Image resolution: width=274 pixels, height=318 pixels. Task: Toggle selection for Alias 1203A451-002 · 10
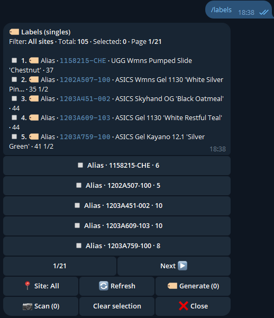coord(117,206)
